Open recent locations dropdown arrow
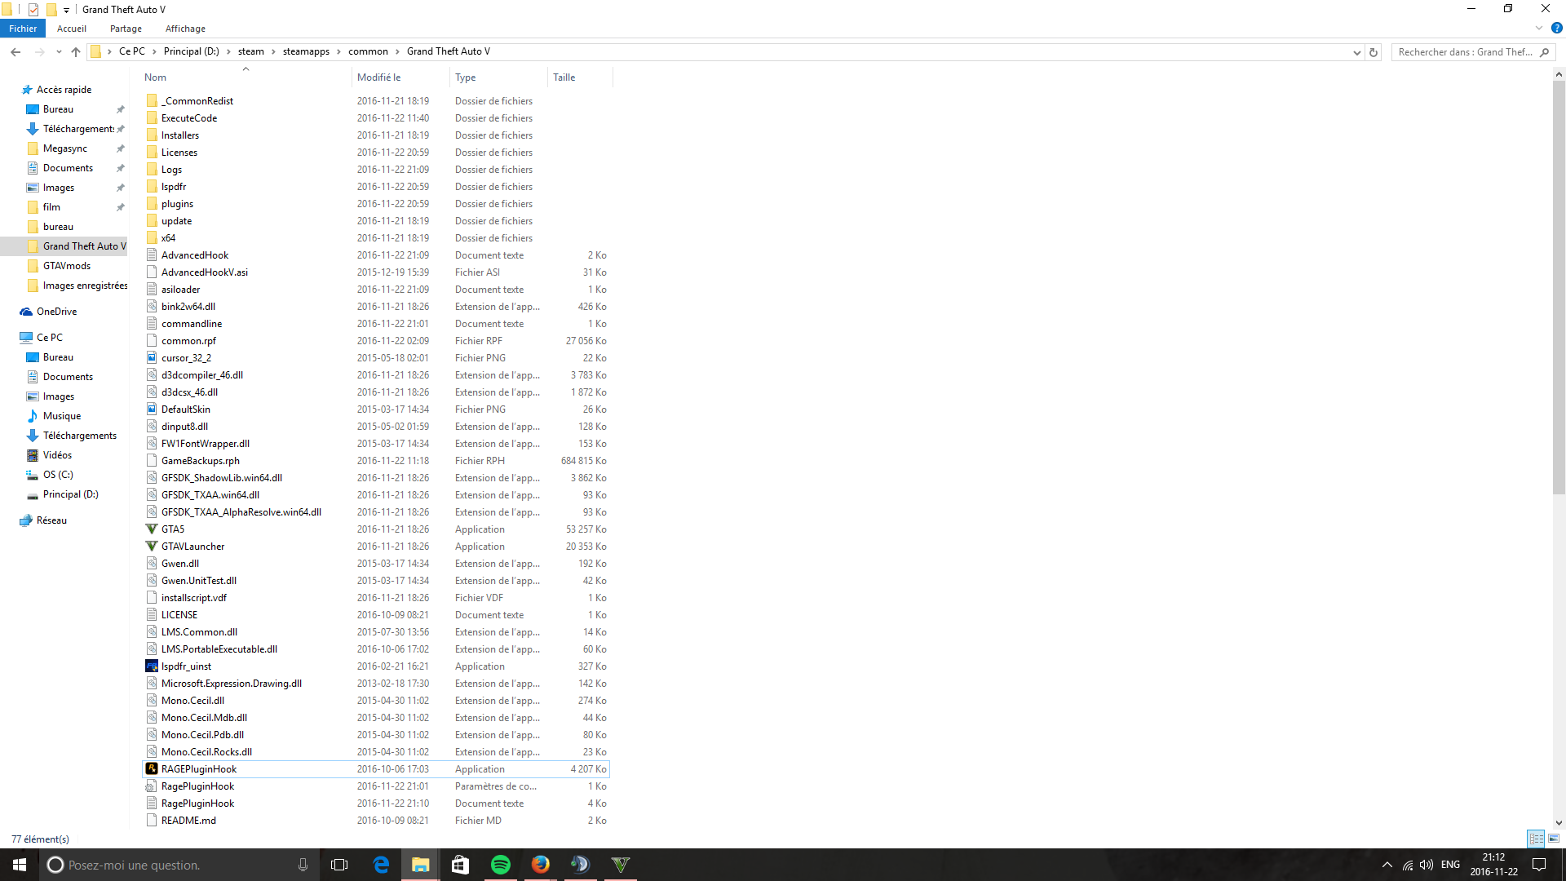 click(x=59, y=52)
